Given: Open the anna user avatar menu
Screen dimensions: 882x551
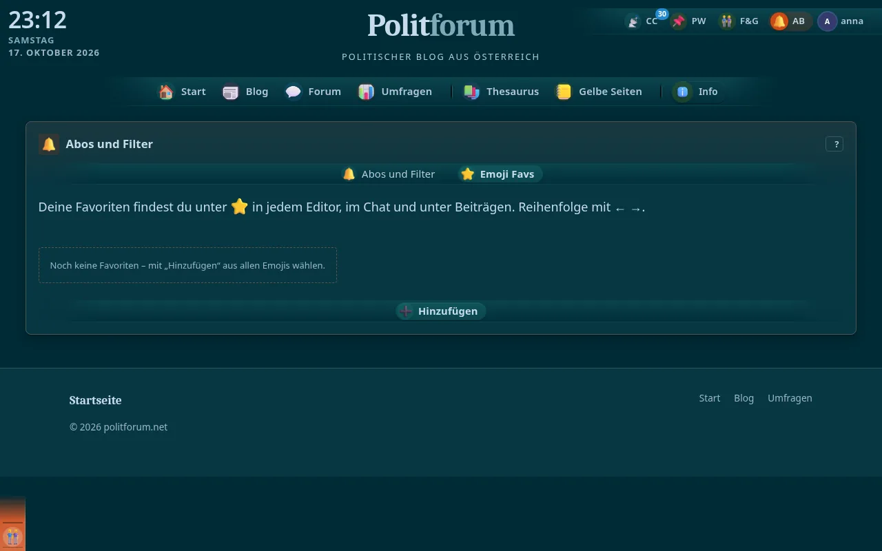Looking at the screenshot, I should click(841, 21).
